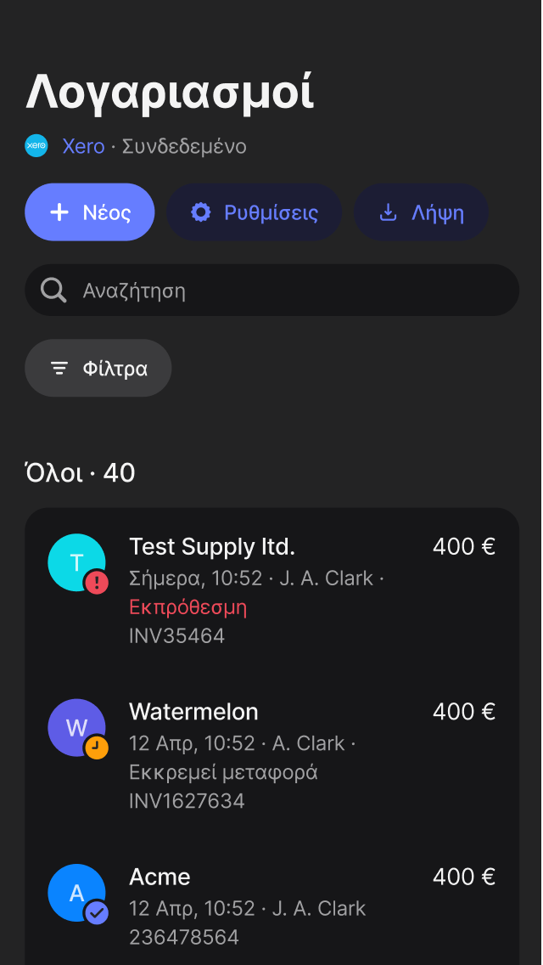Click the Watermelon W avatar
The height and width of the screenshot is (965, 543).
coord(76,727)
